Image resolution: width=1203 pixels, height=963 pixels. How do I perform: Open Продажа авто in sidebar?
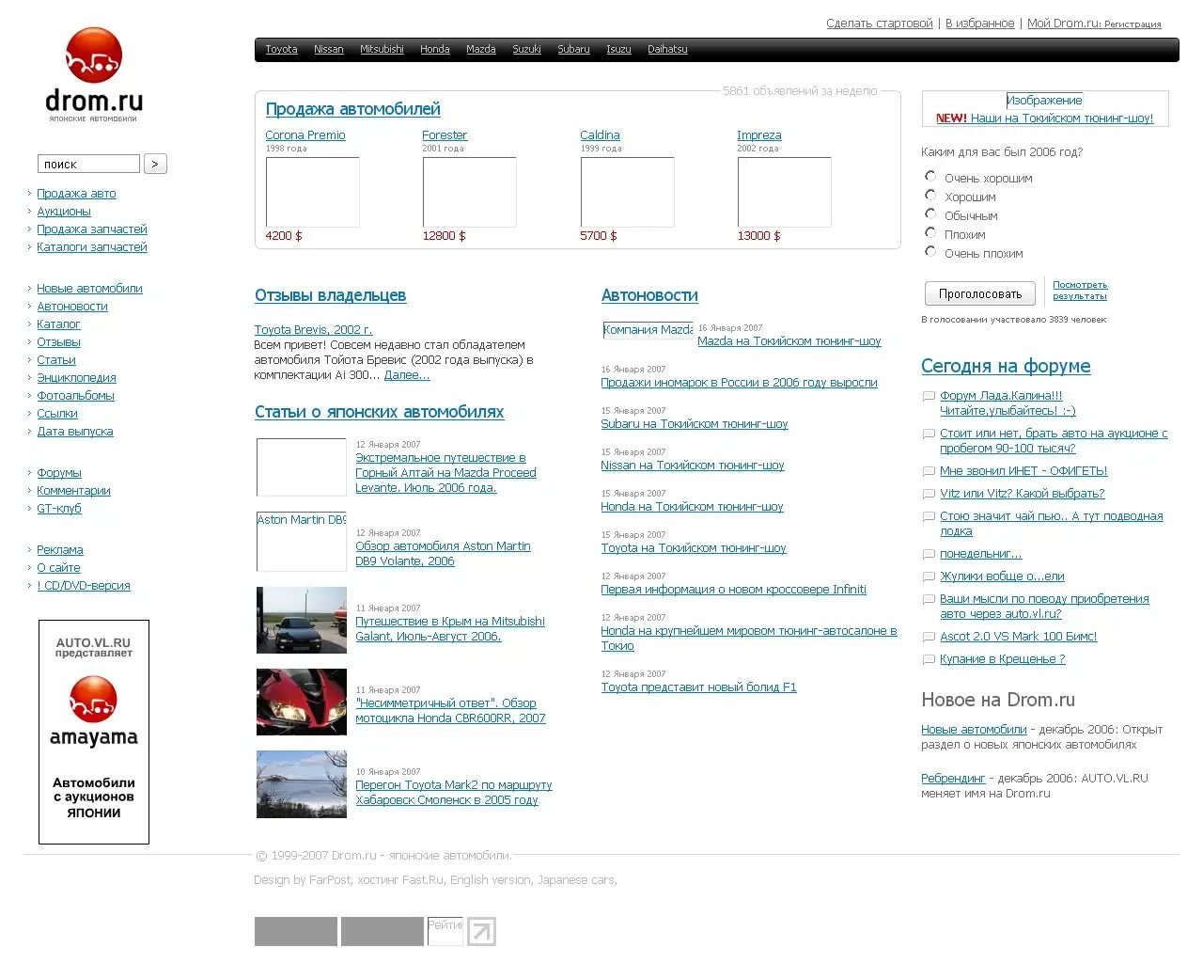(76, 194)
